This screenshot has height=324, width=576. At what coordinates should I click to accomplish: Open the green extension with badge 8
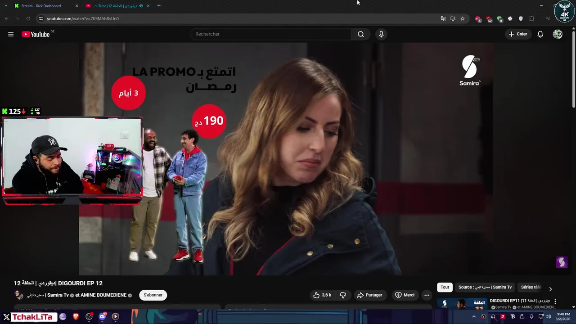click(499, 19)
